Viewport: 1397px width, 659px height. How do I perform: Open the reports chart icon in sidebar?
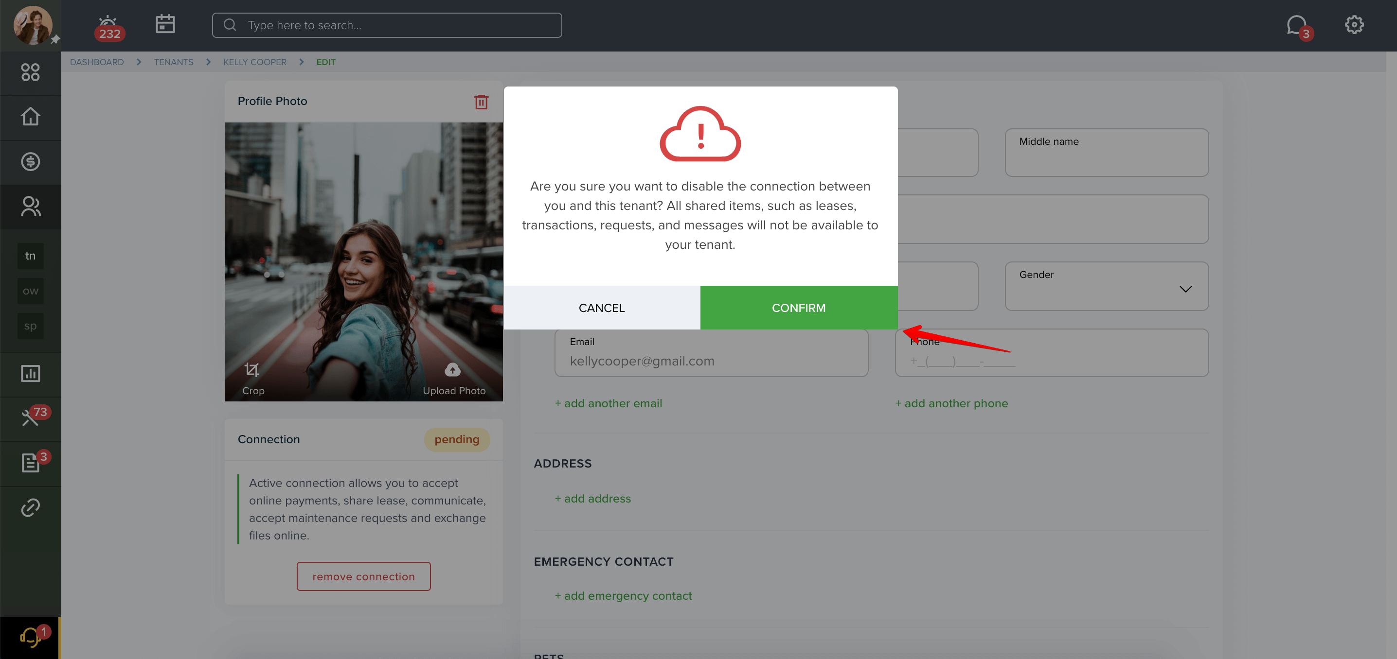pos(30,373)
